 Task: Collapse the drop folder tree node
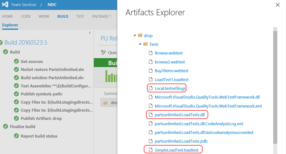(135, 35)
